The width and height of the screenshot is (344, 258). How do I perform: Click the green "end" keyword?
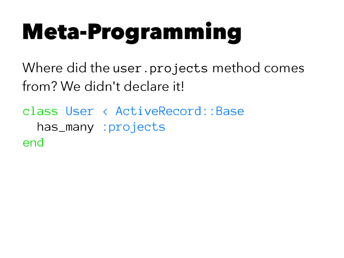(33, 143)
